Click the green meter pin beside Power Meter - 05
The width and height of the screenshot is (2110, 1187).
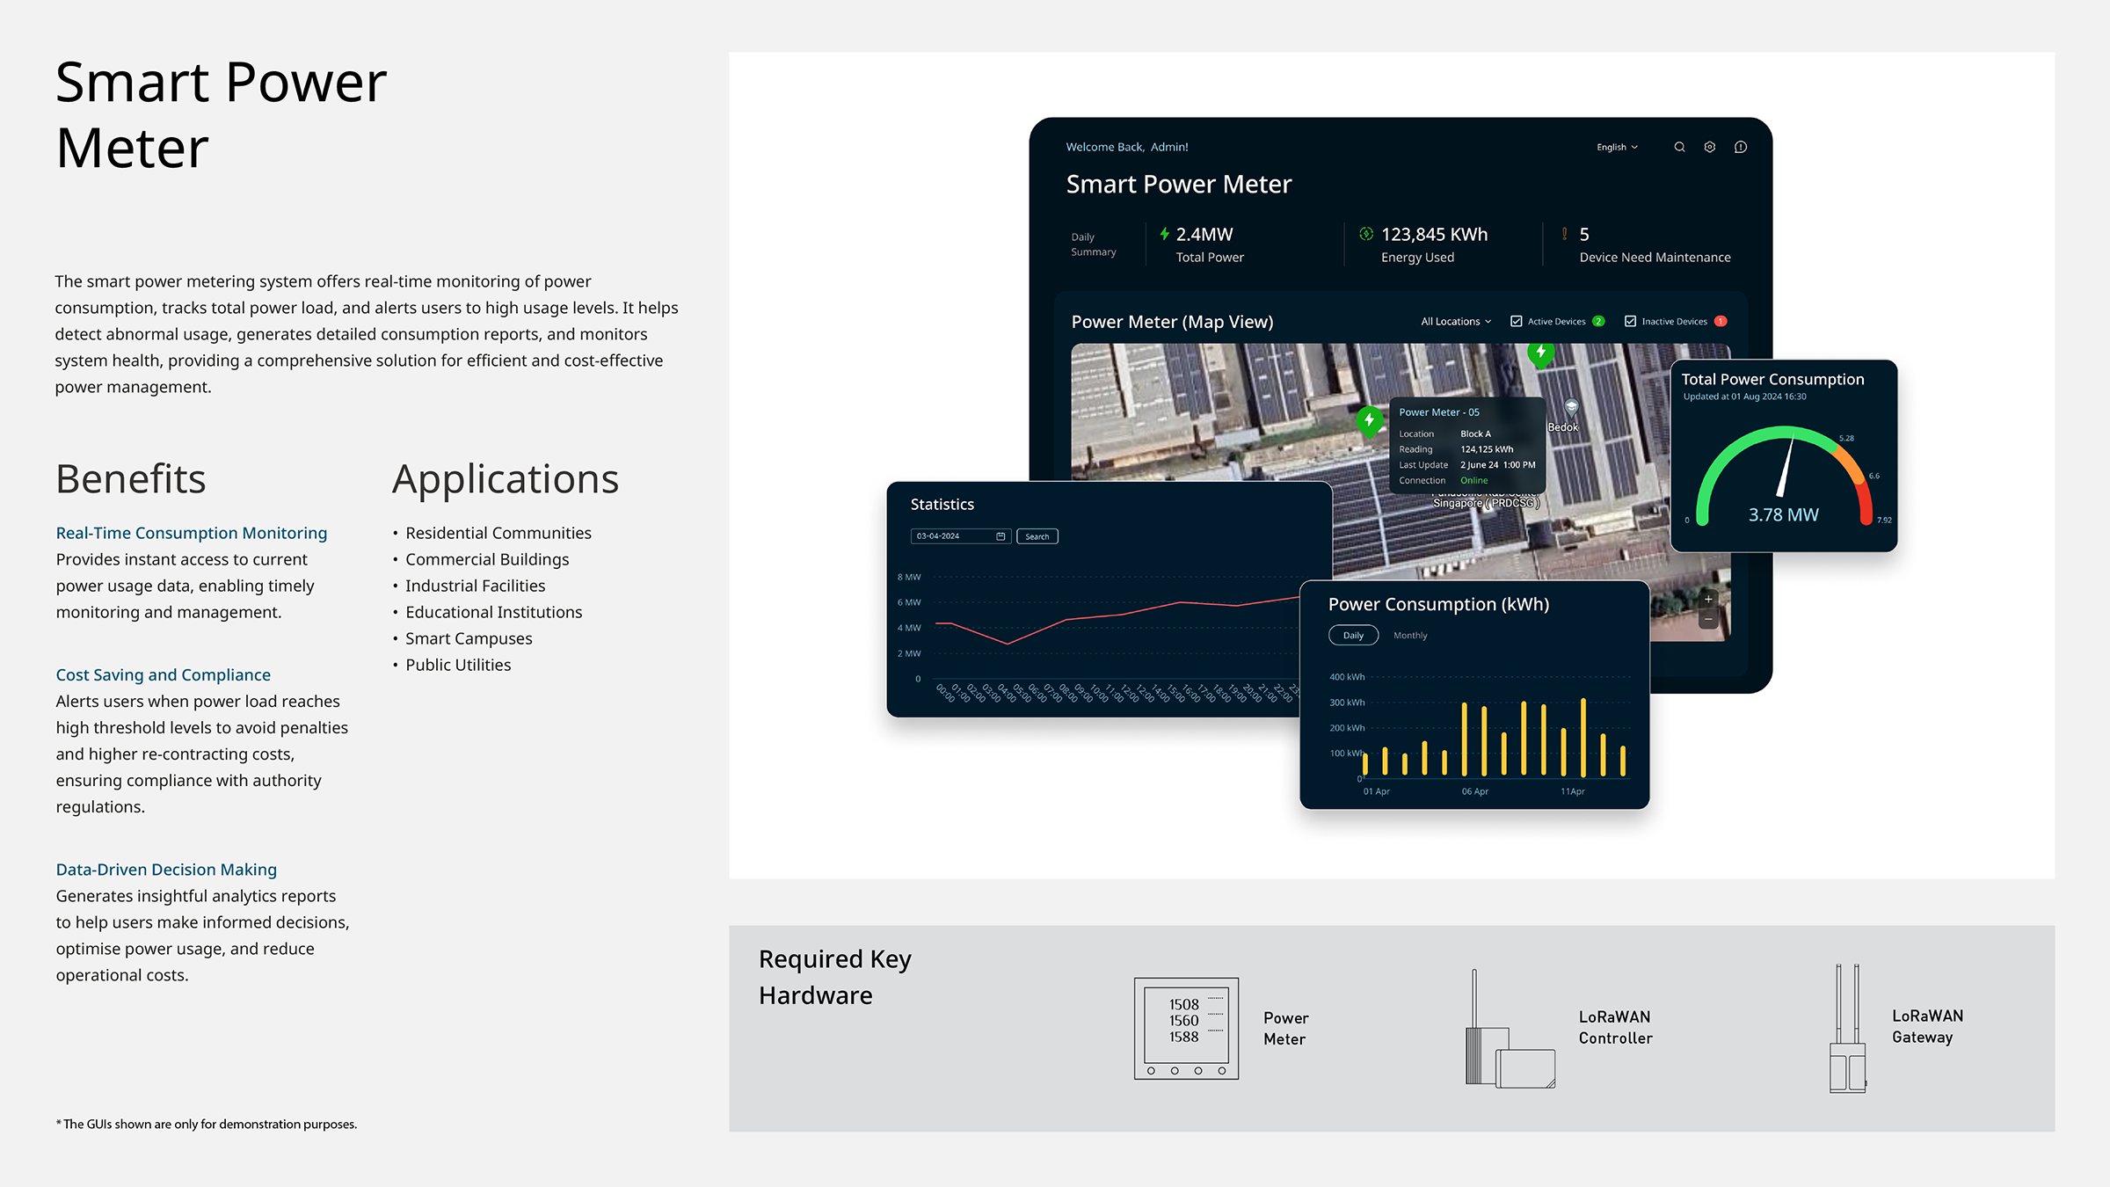[1369, 420]
